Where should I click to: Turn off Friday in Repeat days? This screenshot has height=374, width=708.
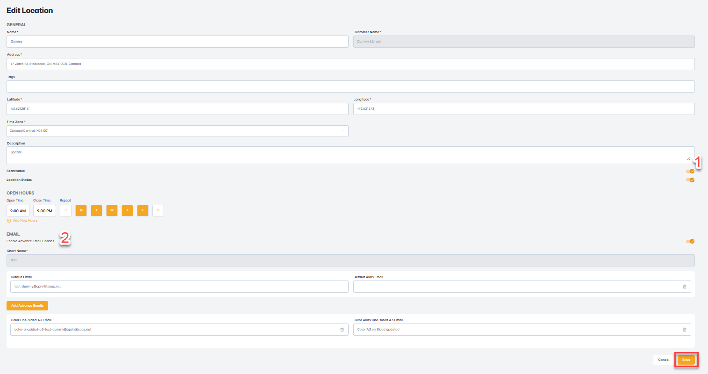[143, 210]
